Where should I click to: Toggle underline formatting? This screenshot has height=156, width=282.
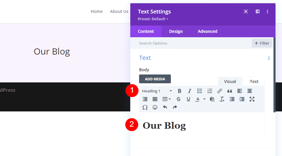tap(188, 99)
